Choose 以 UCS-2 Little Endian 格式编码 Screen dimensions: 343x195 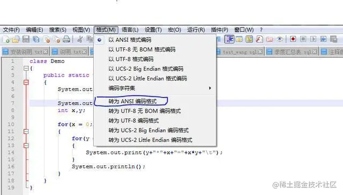[x=155, y=78]
